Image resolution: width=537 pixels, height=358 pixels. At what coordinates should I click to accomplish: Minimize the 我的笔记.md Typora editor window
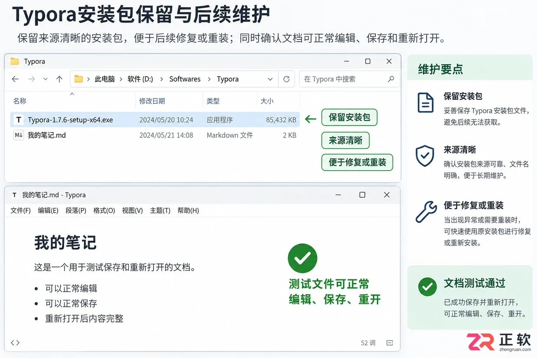tap(338, 195)
